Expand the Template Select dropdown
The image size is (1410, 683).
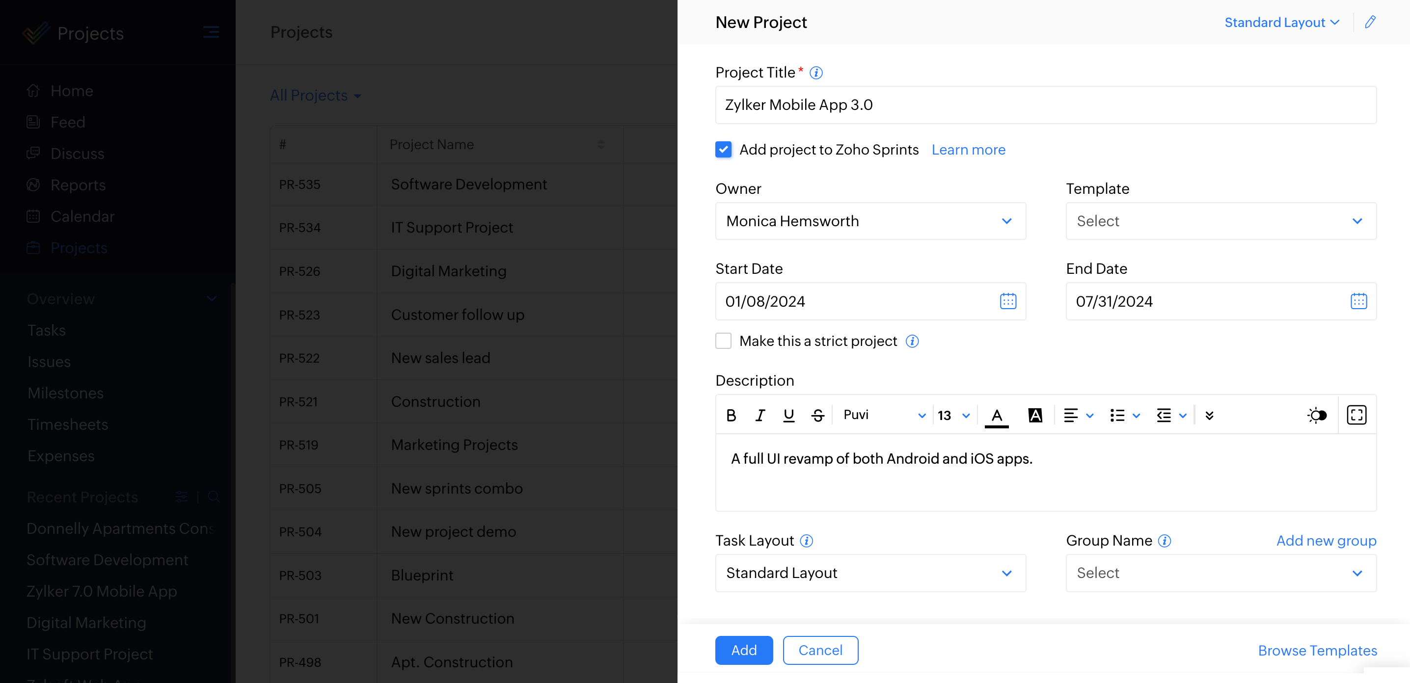click(x=1220, y=221)
